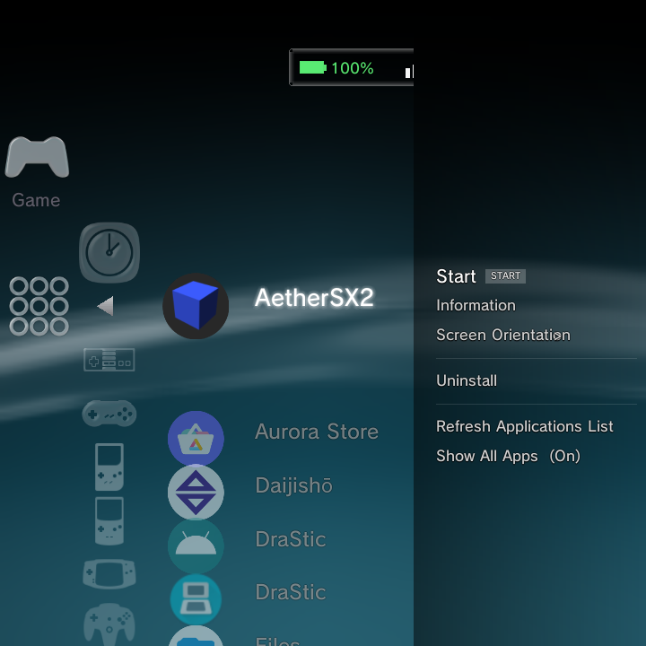The width and height of the screenshot is (646, 646).
Task: Select the Game Boy Advance icon
Action: point(109,574)
